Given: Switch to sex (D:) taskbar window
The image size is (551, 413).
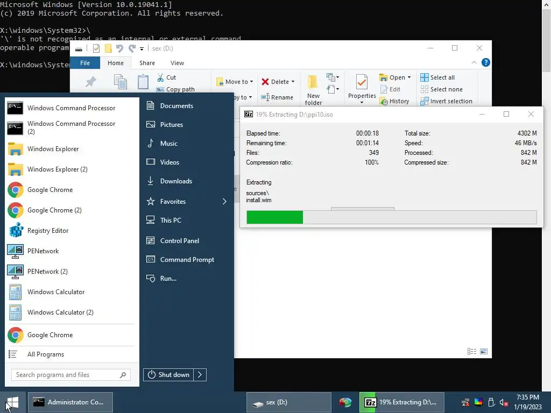Looking at the screenshot, I should pos(289,402).
